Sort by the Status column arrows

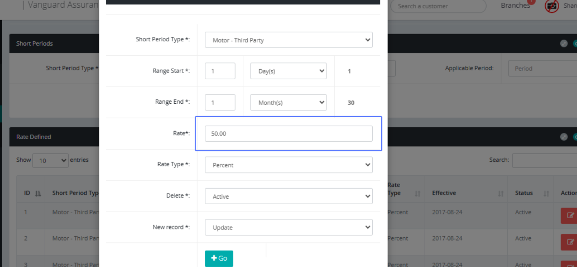pos(546,193)
